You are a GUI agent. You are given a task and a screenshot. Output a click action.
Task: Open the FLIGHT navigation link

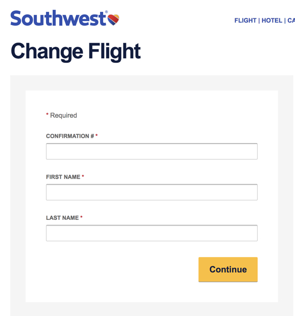[x=245, y=20]
